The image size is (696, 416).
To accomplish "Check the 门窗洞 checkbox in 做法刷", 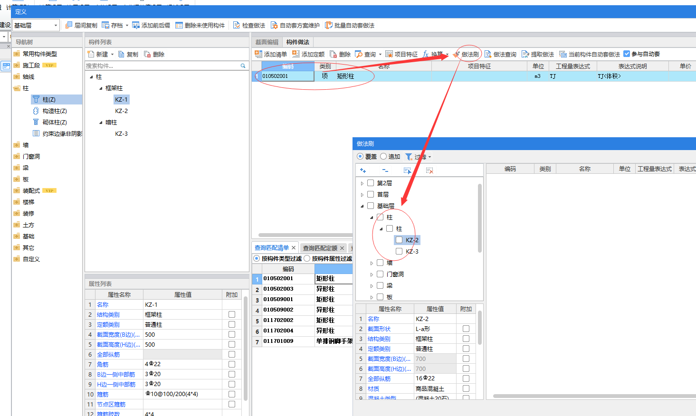I will (380, 274).
